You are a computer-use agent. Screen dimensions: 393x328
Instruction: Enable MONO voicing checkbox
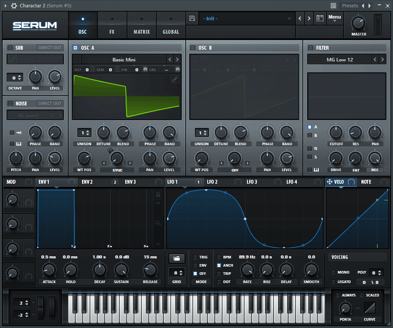(333, 272)
